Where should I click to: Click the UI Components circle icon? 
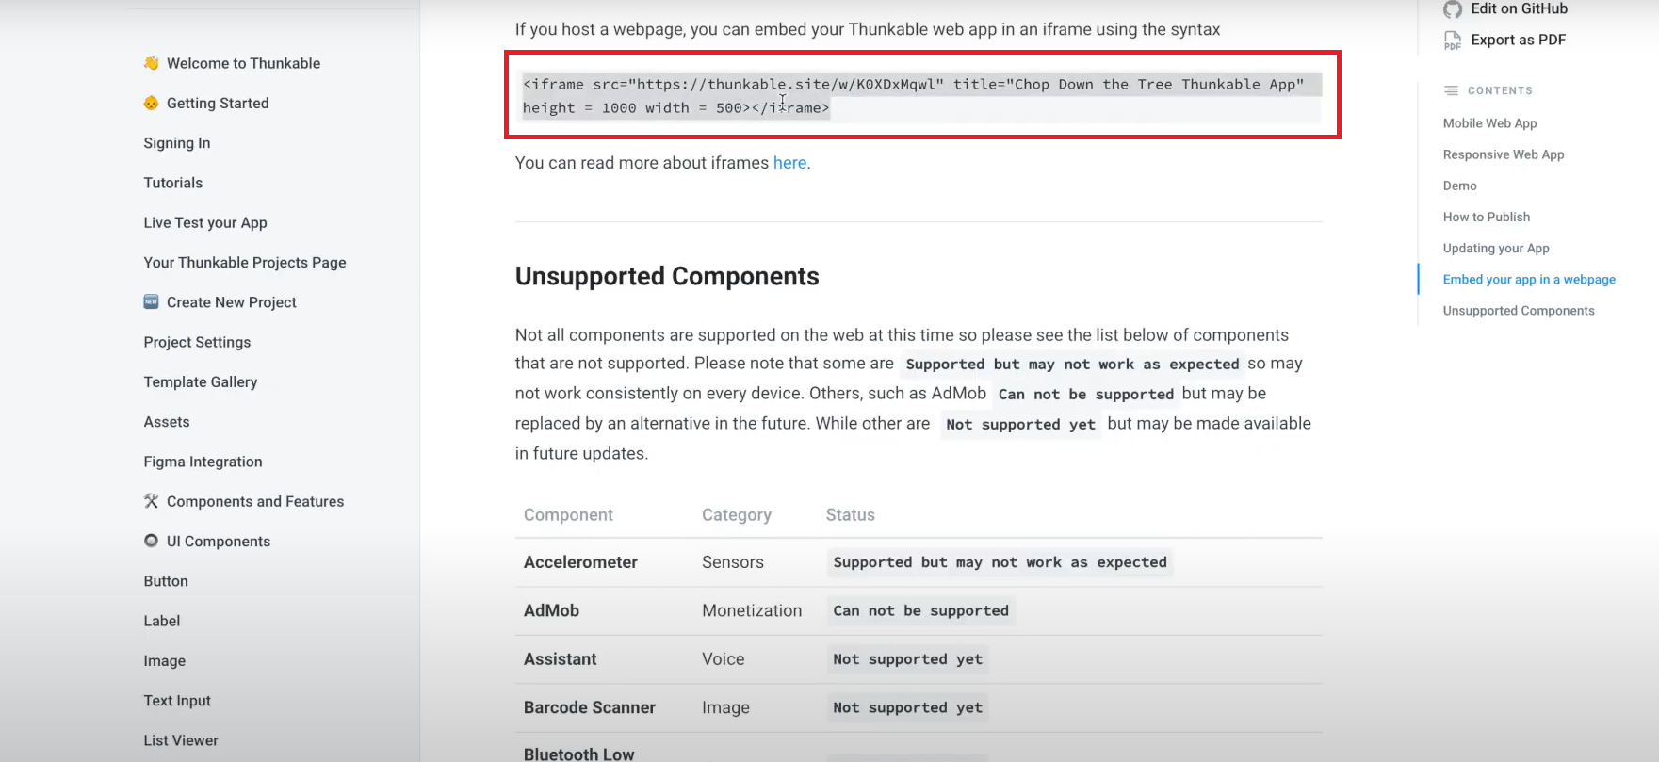151,541
